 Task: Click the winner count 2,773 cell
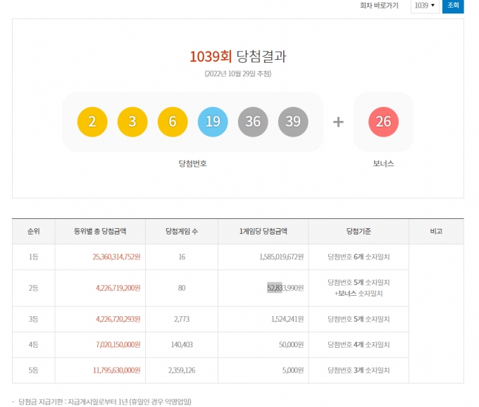pyautogui.click(x=182, y=320)
